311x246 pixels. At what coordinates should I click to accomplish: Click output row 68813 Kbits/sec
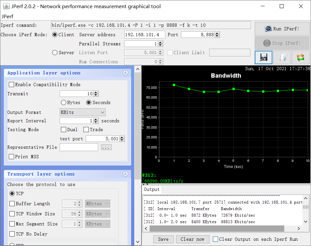coord(199,222)
